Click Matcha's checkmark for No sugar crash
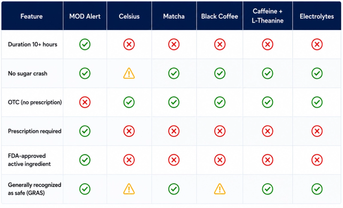Viewport: 343px width, 208px height. (x=174, y=73)
